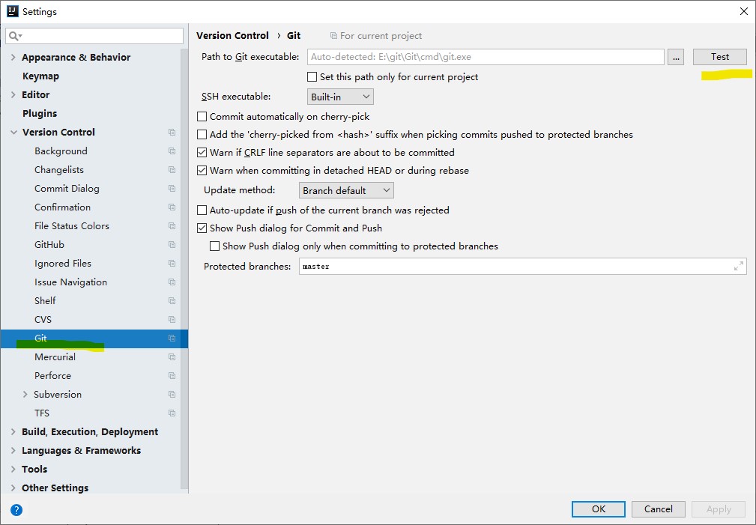The height and width of the screenshot is (525, 756).
Task: Click the settings tree vertical scrollbar
Action: [184, 269]
